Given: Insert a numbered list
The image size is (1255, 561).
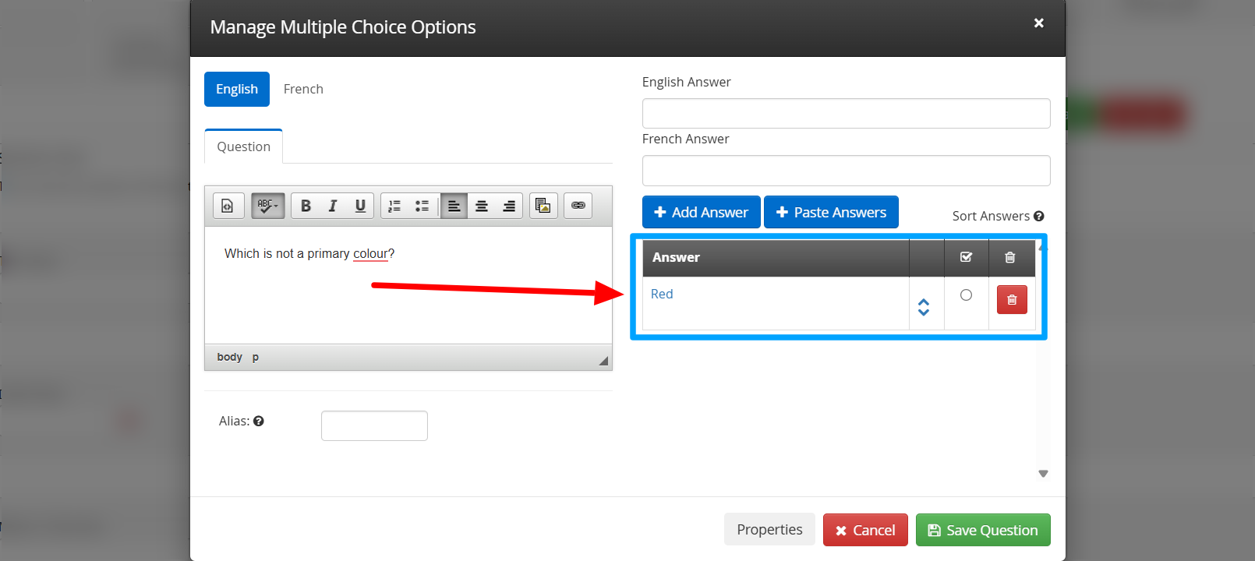Looking at the screenshot, I should pos(394,206).
